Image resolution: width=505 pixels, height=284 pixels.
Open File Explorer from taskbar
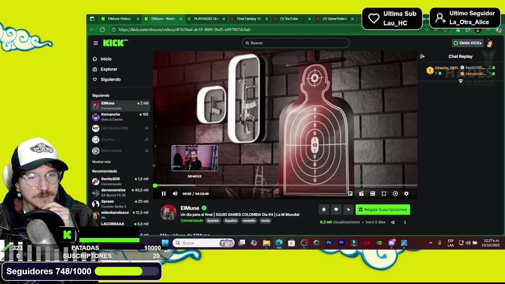coord(267,243)
